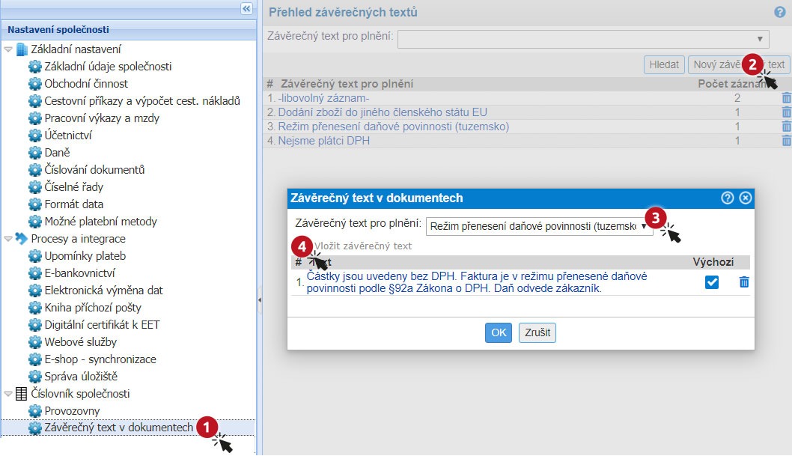Viewport: 792px width, 456px height.
Task: Open Číselné řady settings
Action: [x=73, y=186]
